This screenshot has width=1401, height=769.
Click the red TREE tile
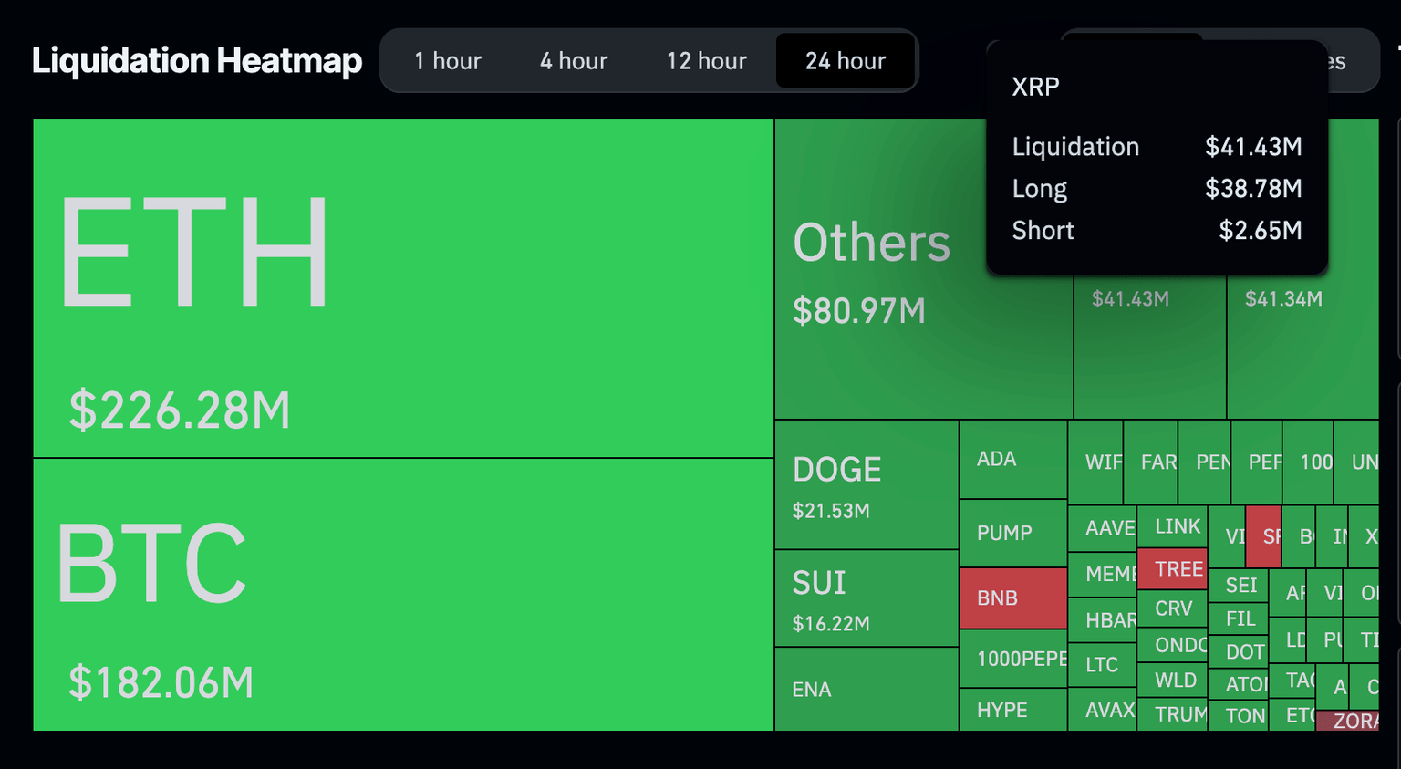tap(1172, 568)
